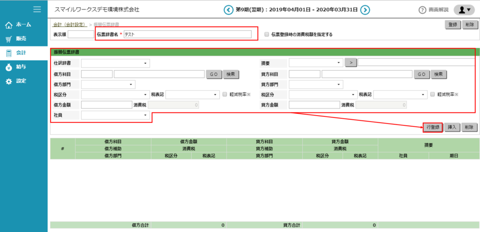Click 検索 button for 貸方科目

point(439,74)
